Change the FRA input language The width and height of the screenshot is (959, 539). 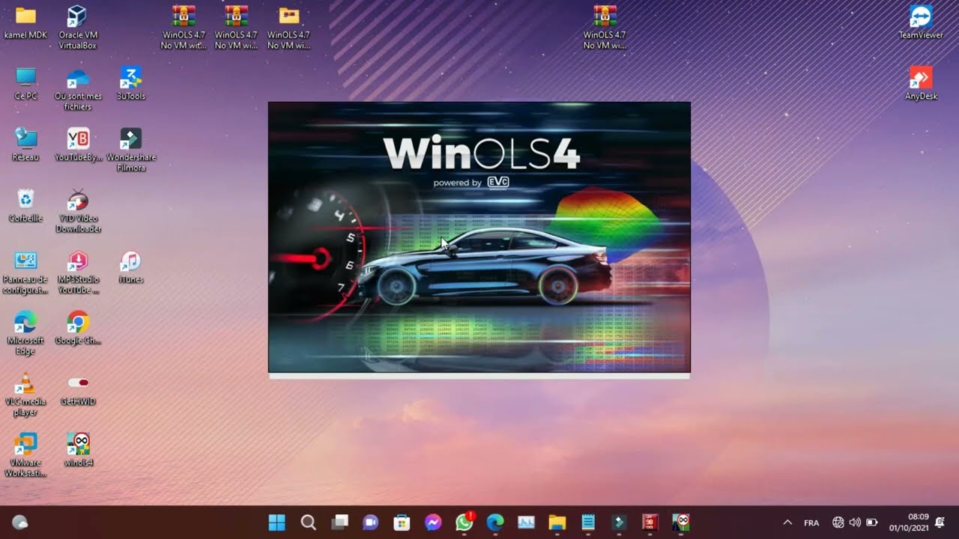pyautogui.click(x=811, y=523)
